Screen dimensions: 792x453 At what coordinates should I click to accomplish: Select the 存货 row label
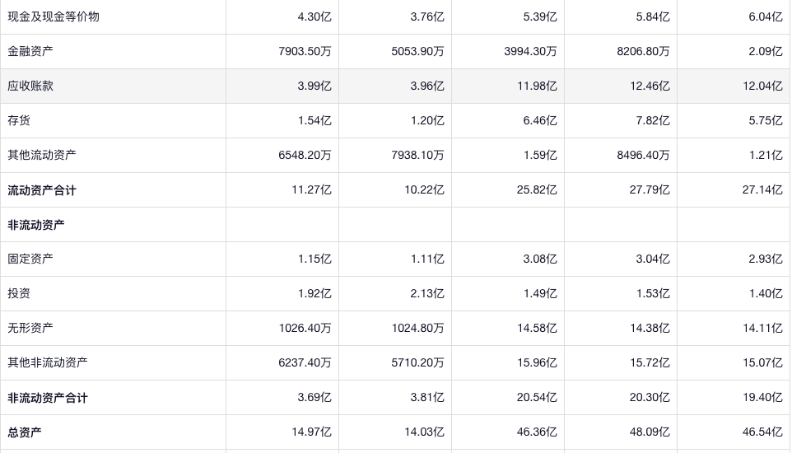coord(19,120)
